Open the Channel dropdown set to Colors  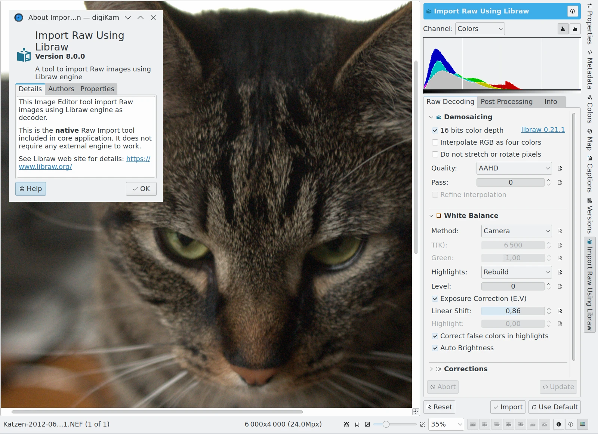[x=480, y=29]
